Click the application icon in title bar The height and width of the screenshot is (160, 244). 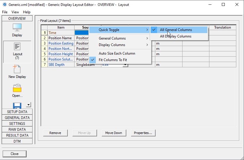click(x=4, y=5)
